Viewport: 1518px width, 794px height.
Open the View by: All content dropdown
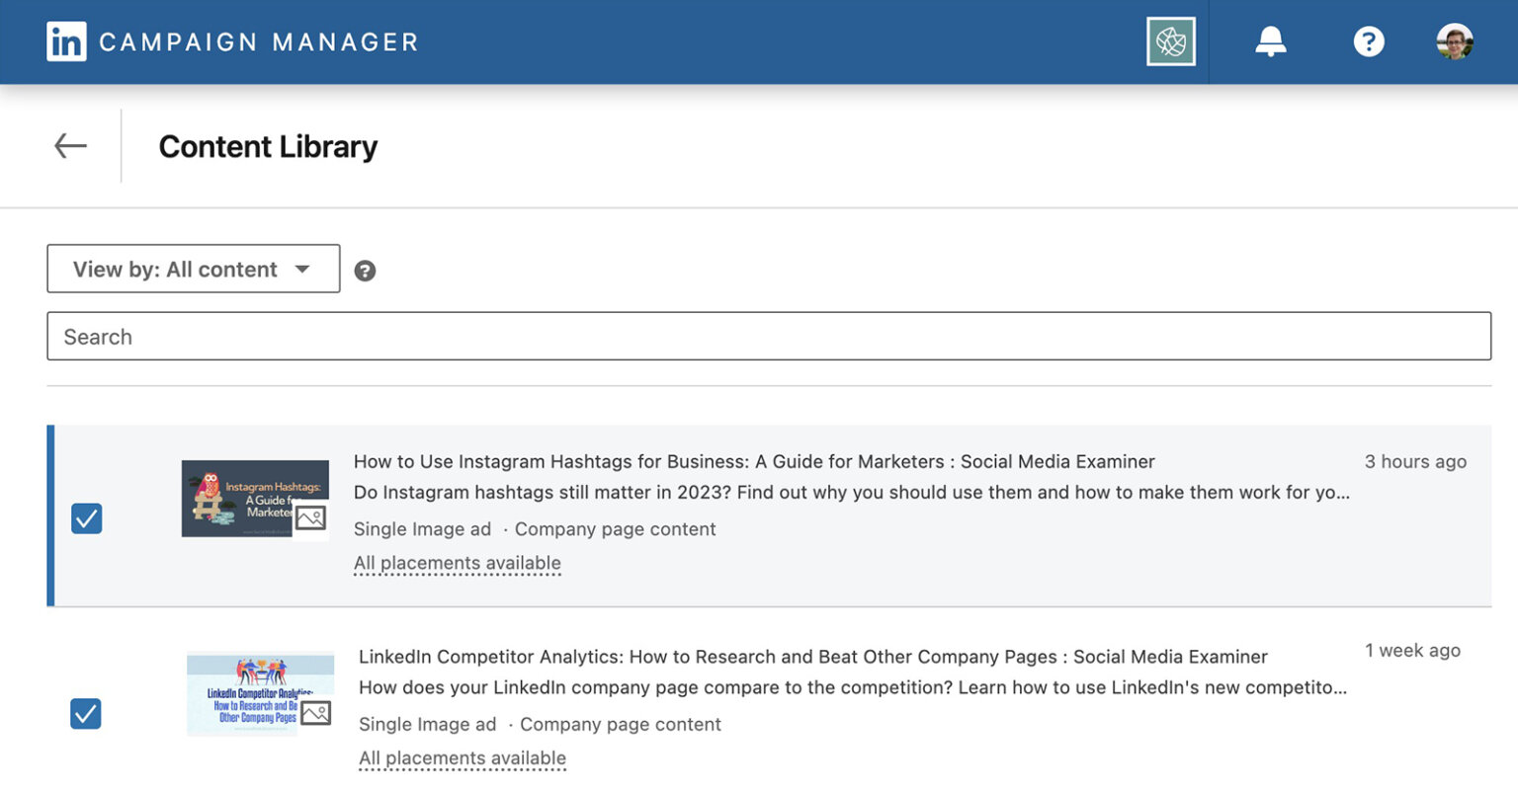coord(193,269)
